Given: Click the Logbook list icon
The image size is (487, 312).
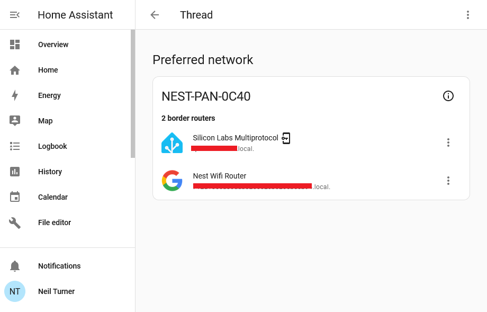Looking at the screenshot, I should tap(15, 146).
